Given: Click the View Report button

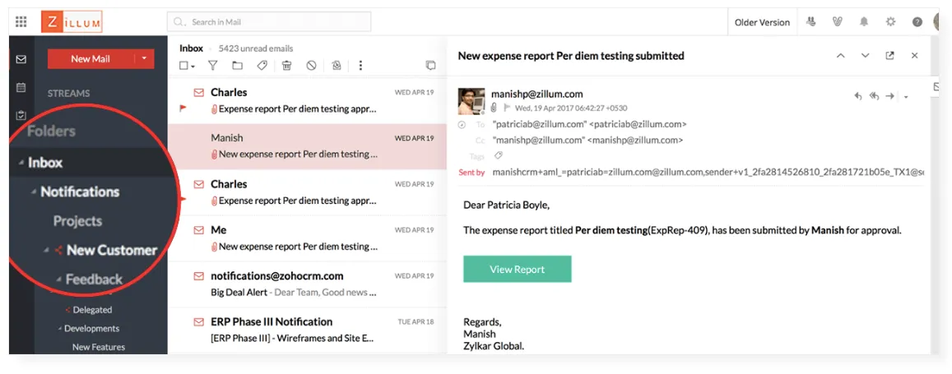Looking at the screenshot, I should pyautogui.click(x=517, y=269).
